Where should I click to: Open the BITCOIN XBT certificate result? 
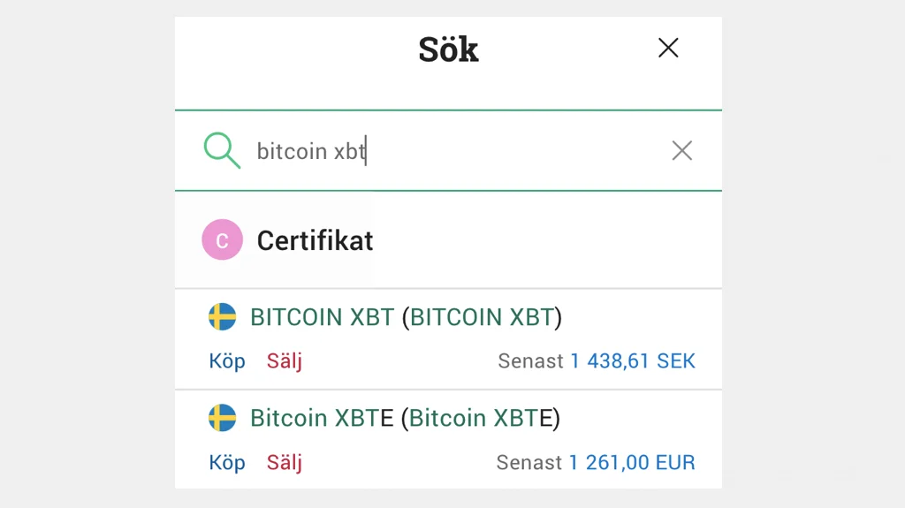322,317
